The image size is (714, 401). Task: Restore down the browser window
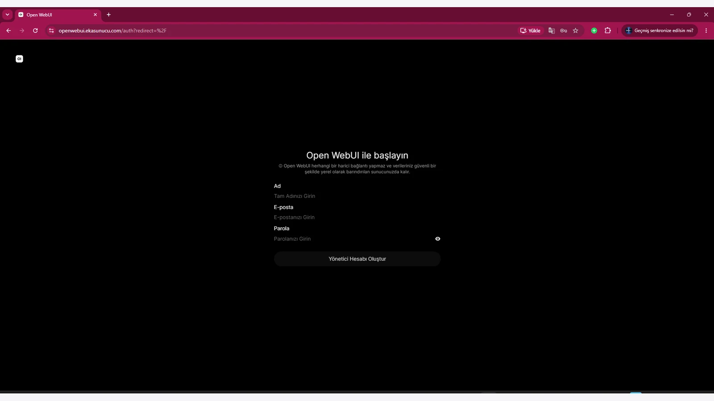click(689, 15)
